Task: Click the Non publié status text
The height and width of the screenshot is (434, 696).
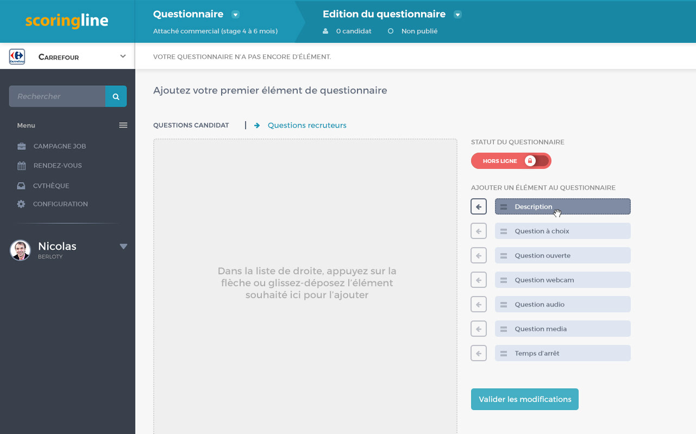Action: (419, 32)
